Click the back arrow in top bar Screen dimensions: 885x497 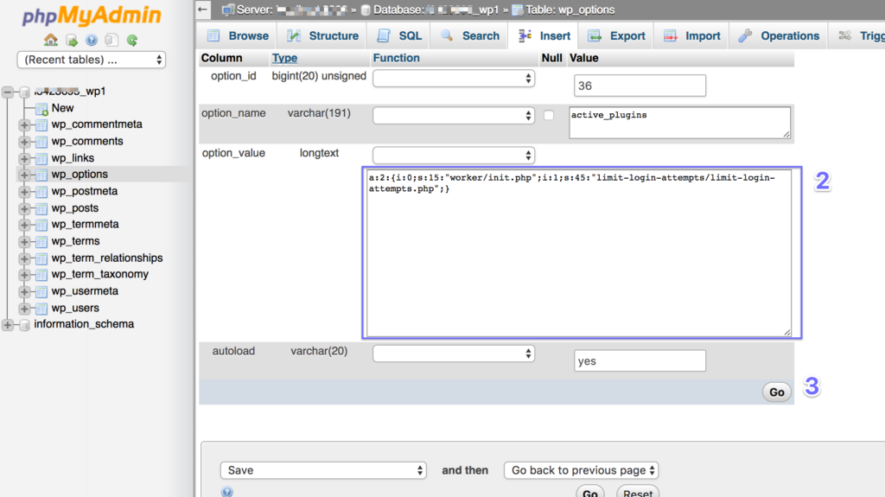coord(203,9)
